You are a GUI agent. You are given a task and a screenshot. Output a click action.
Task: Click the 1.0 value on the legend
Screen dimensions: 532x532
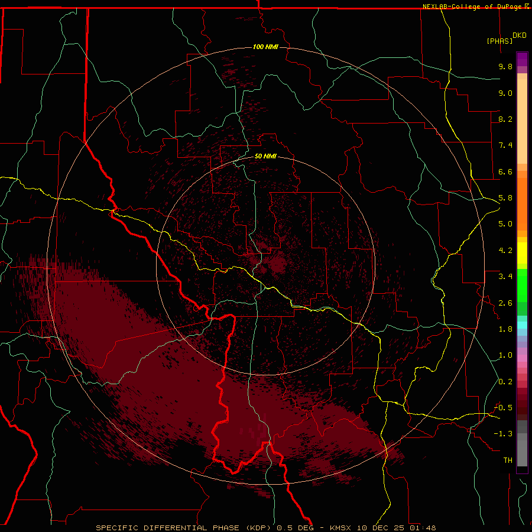pos(505,355)
